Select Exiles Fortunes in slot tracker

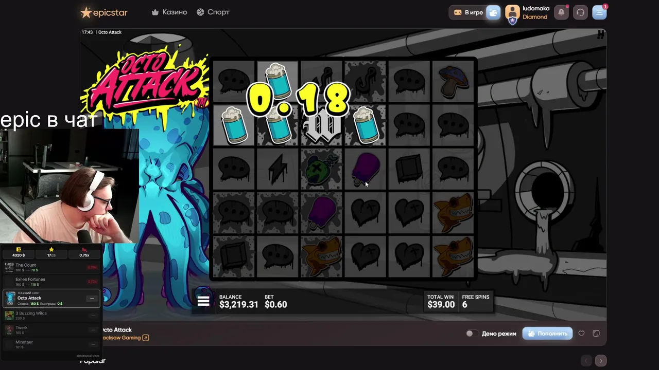(x=51, y=282)
